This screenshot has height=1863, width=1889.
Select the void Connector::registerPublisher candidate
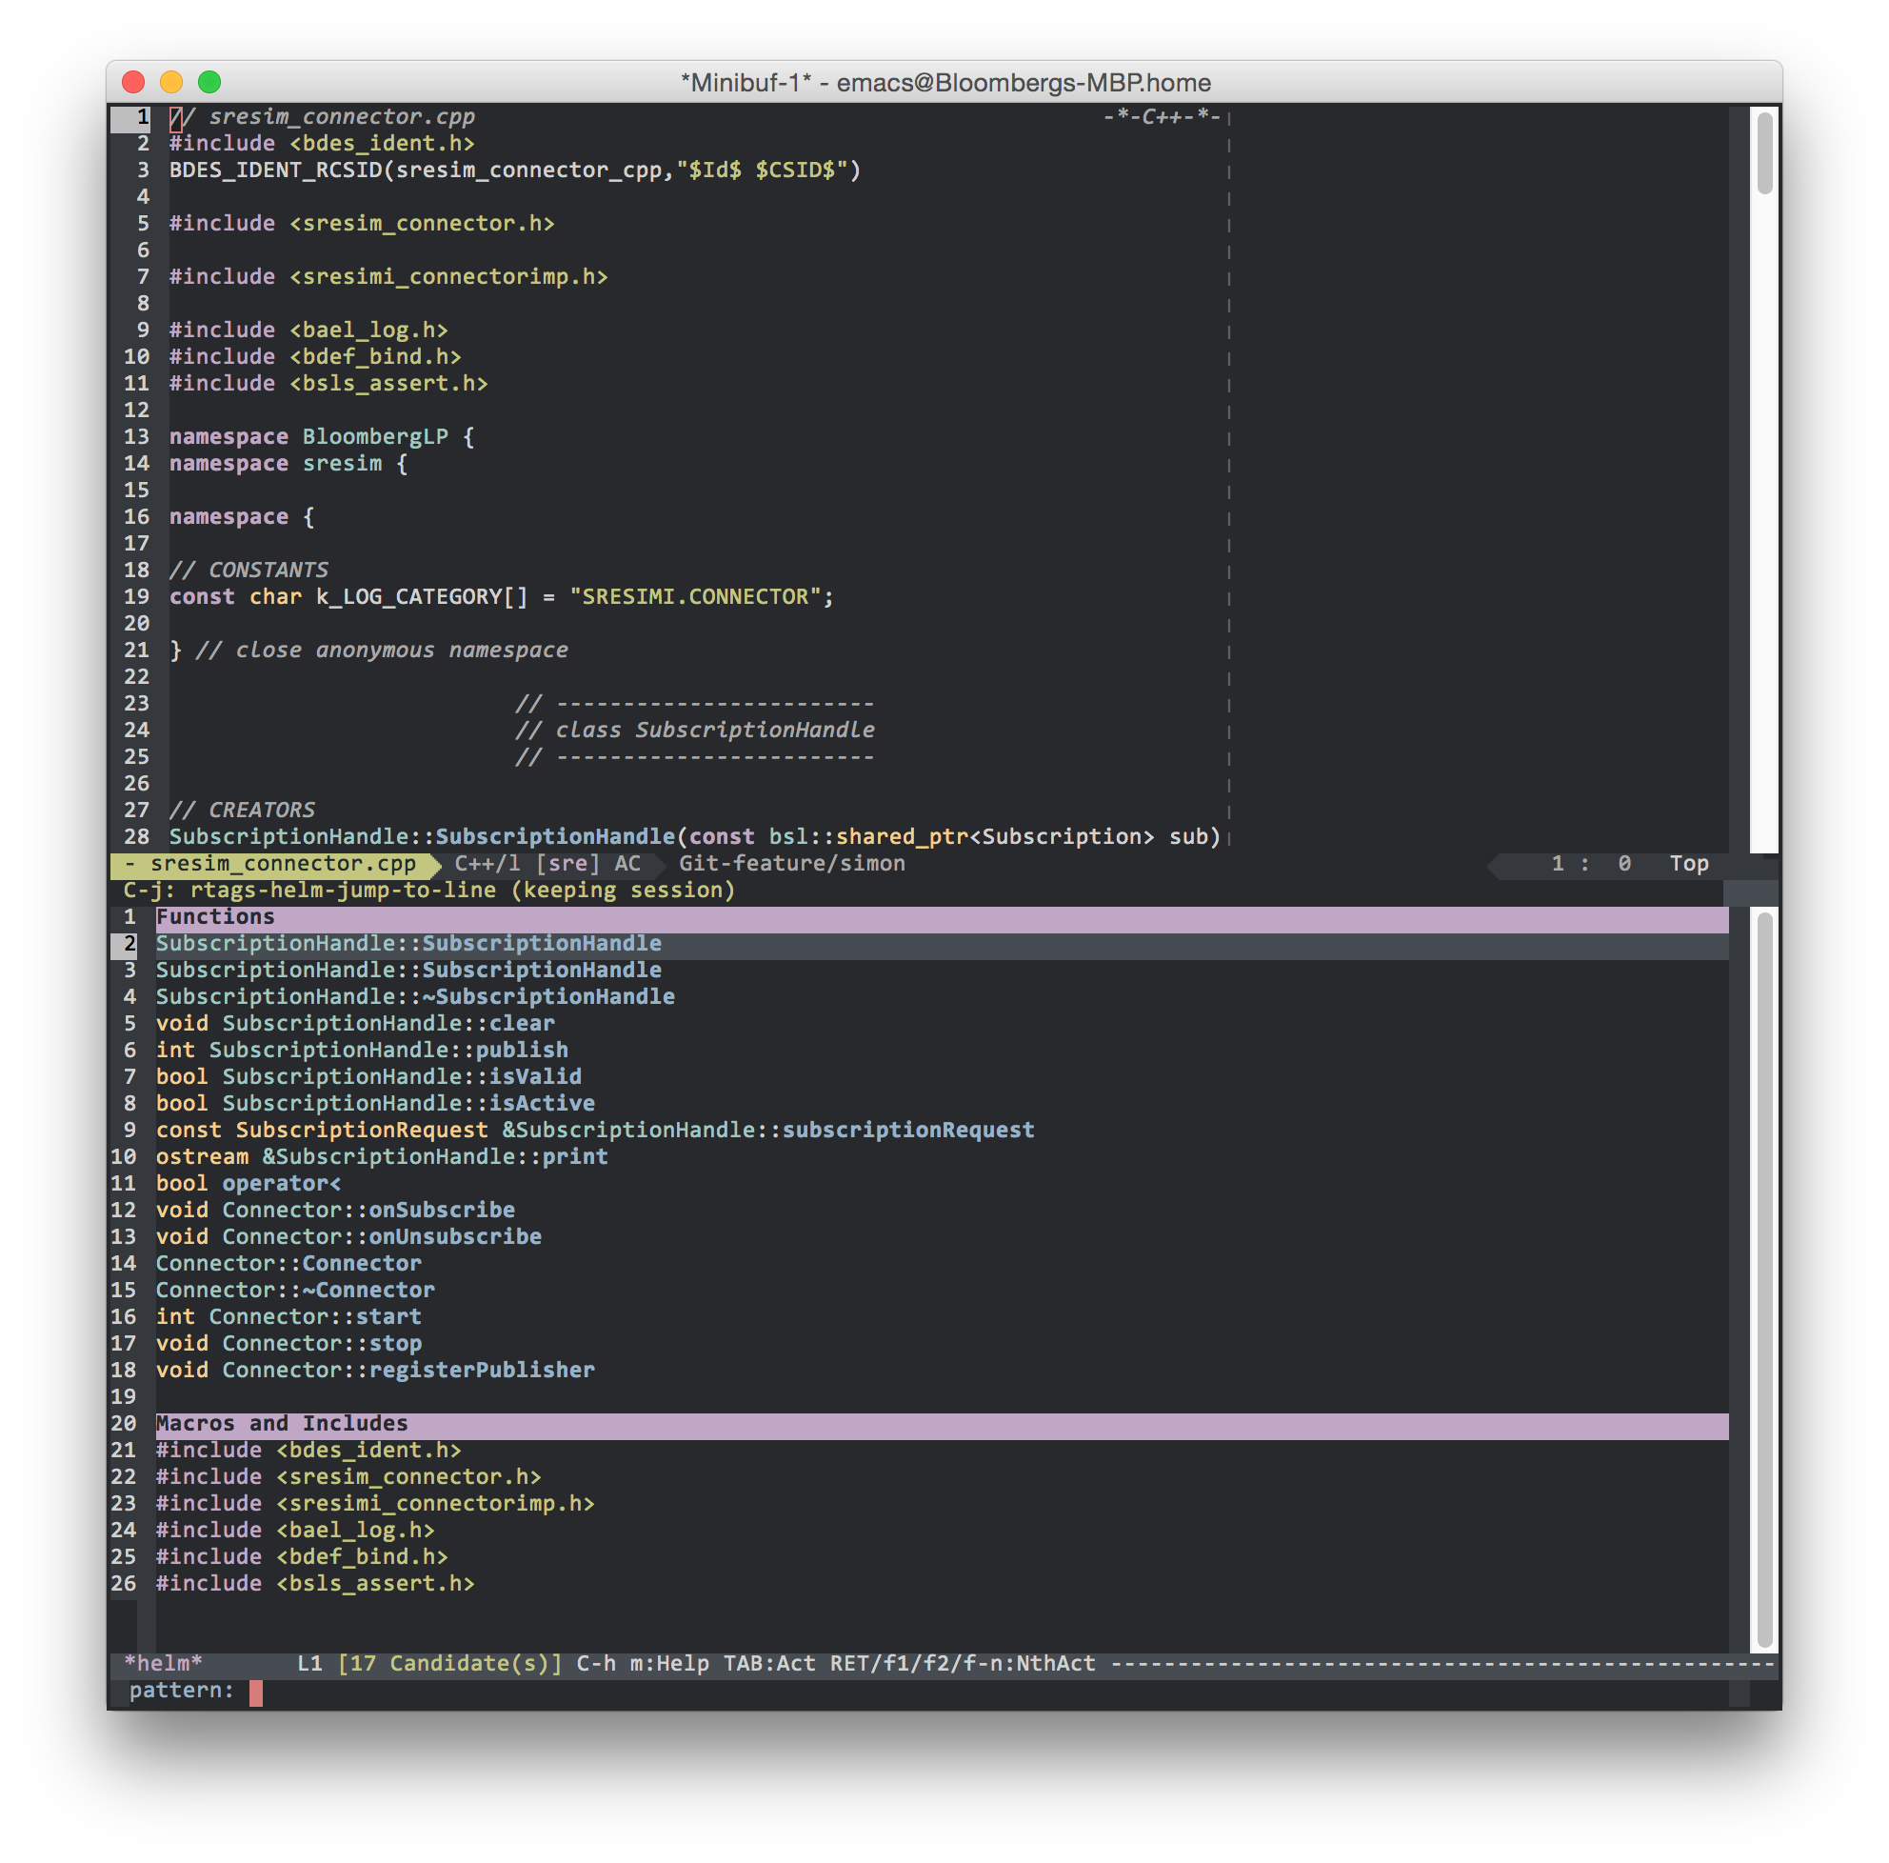(375, 1371)
